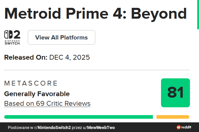Click the green 81 Metascore badge
199x132 pixels.
[x=175, y=93]
